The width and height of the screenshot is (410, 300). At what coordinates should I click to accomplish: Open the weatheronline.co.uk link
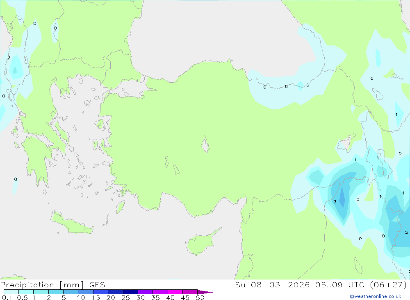tap(376, 296)
